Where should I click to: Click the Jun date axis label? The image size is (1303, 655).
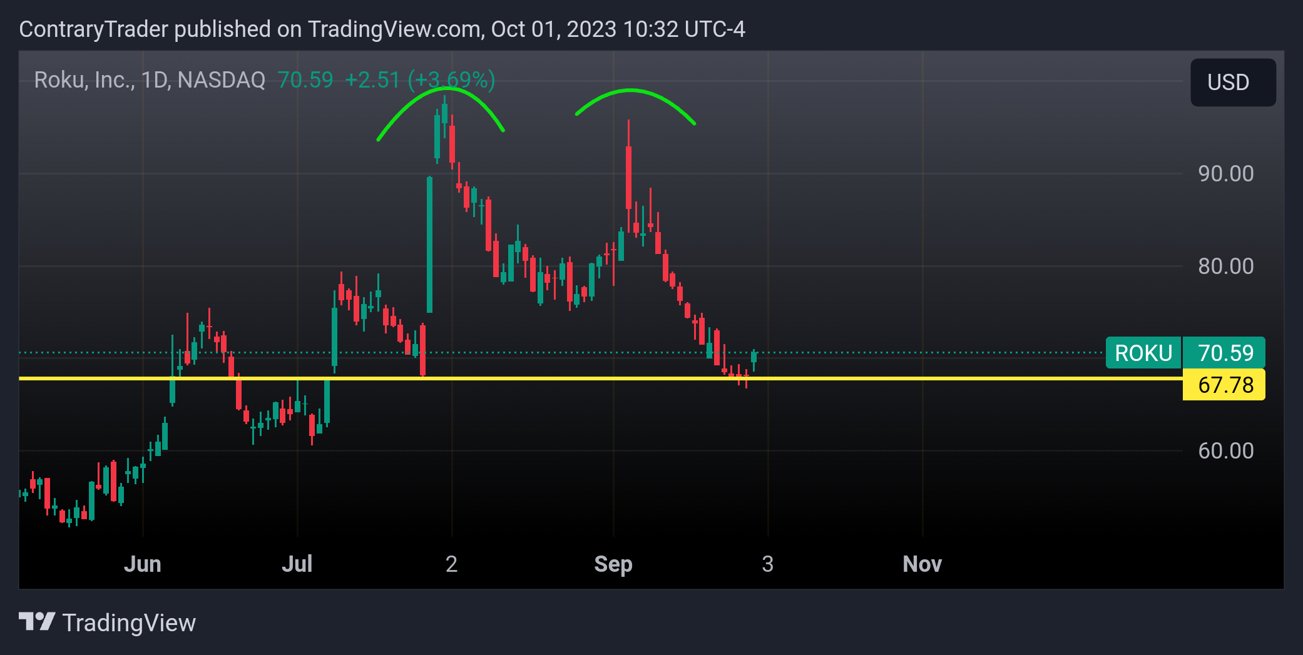tap(143, 564)
